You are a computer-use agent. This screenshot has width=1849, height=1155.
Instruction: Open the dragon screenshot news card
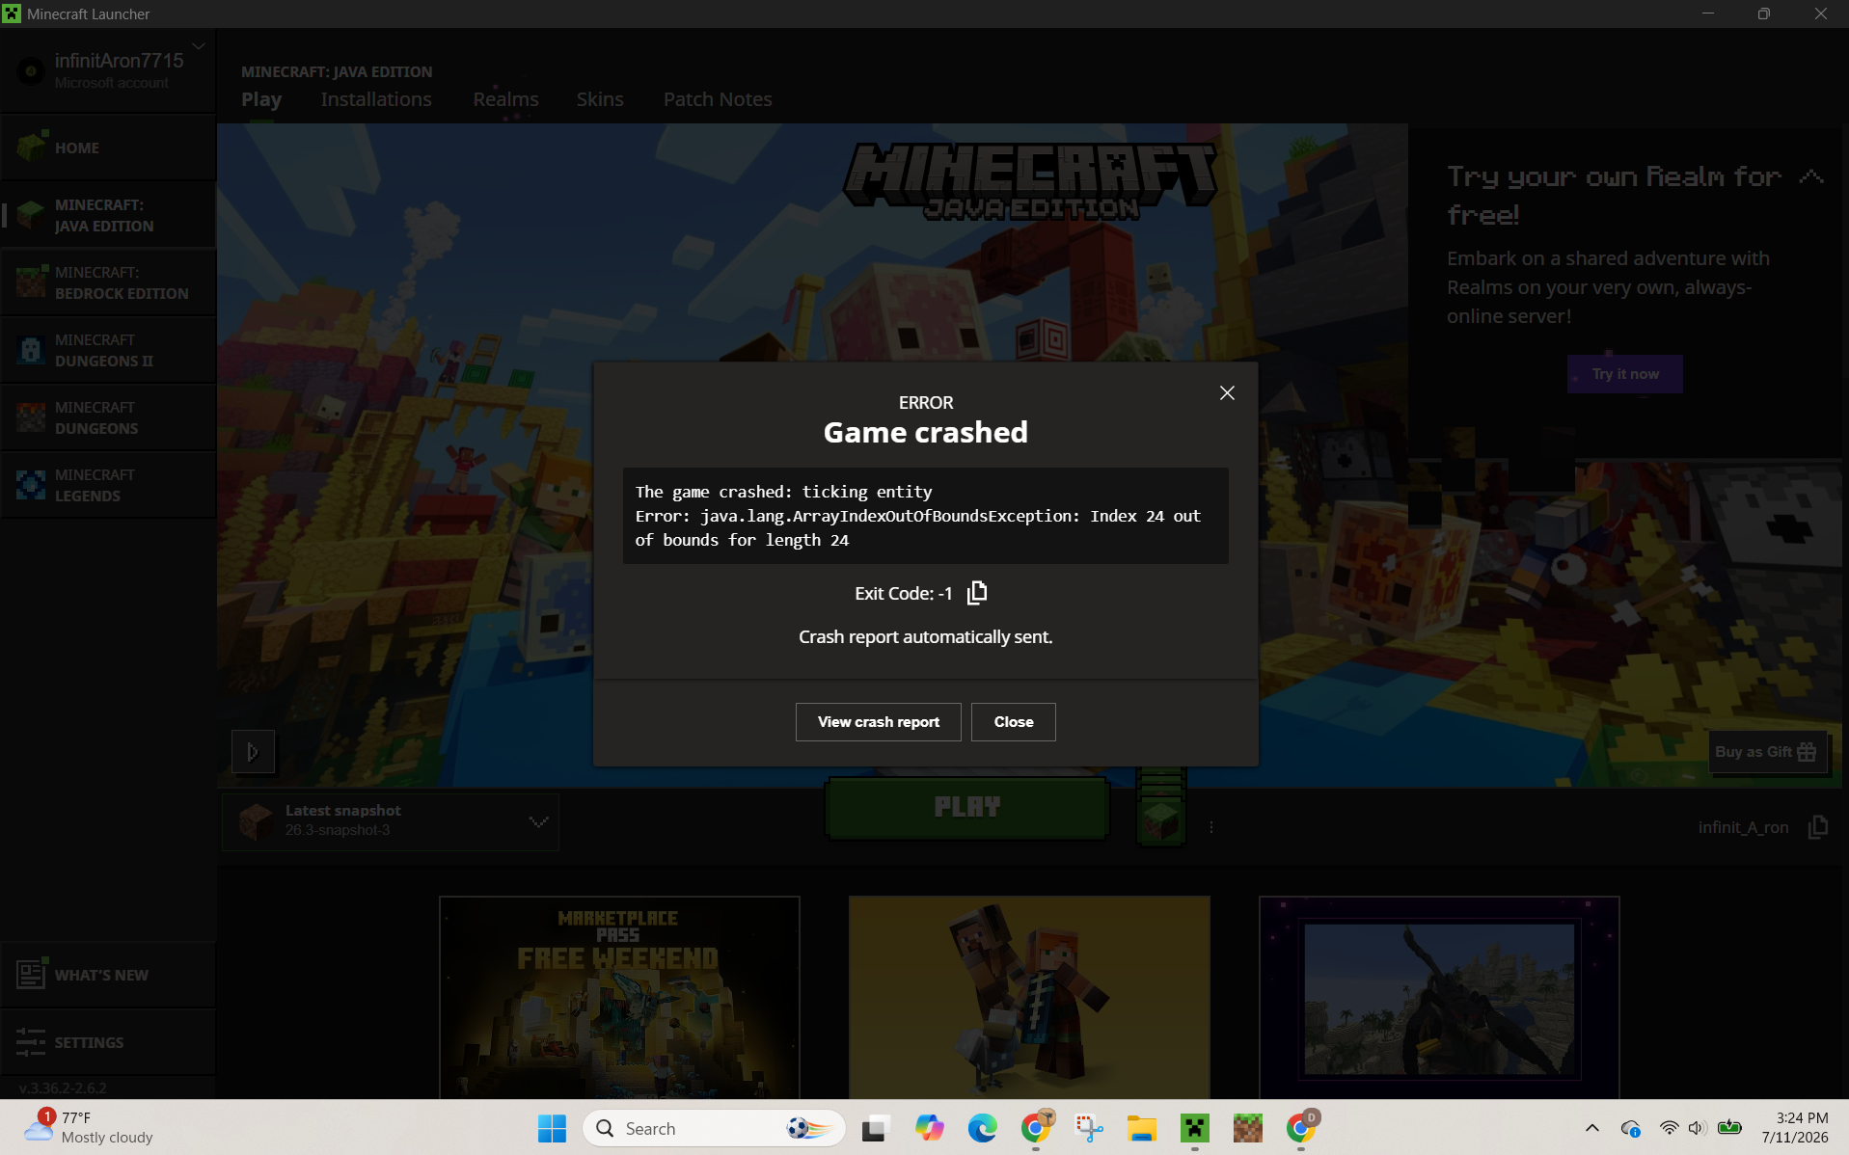pyautogui.click(x=1439, y=998)
